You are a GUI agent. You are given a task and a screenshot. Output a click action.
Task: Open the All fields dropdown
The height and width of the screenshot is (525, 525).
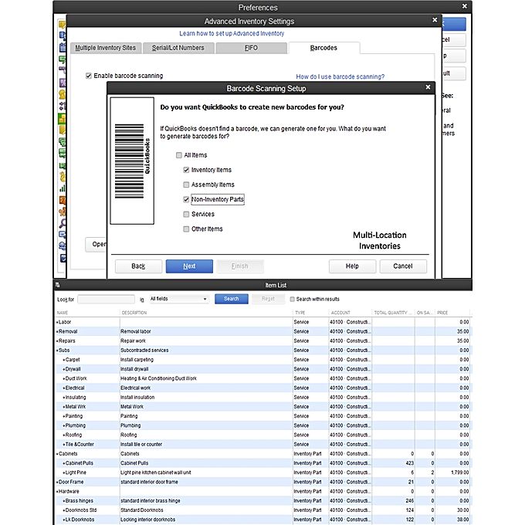[178, 299]
